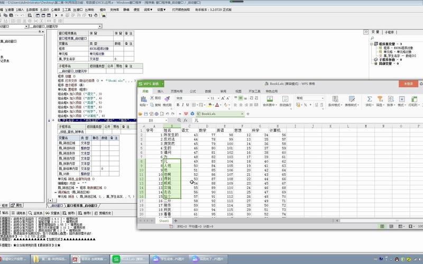Click the Conditional Formatting icon

click(x=335, y=99)
